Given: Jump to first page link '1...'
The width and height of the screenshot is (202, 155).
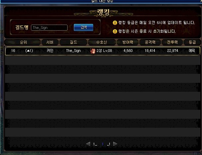Looking at the screenshot, I should (x=95, y=144).
